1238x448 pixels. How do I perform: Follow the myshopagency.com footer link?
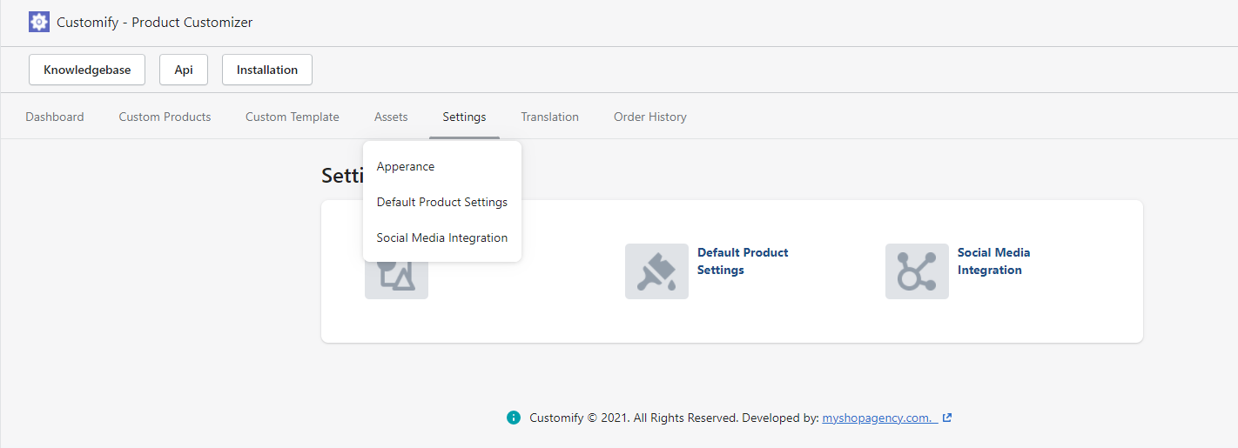pos(879,418)
